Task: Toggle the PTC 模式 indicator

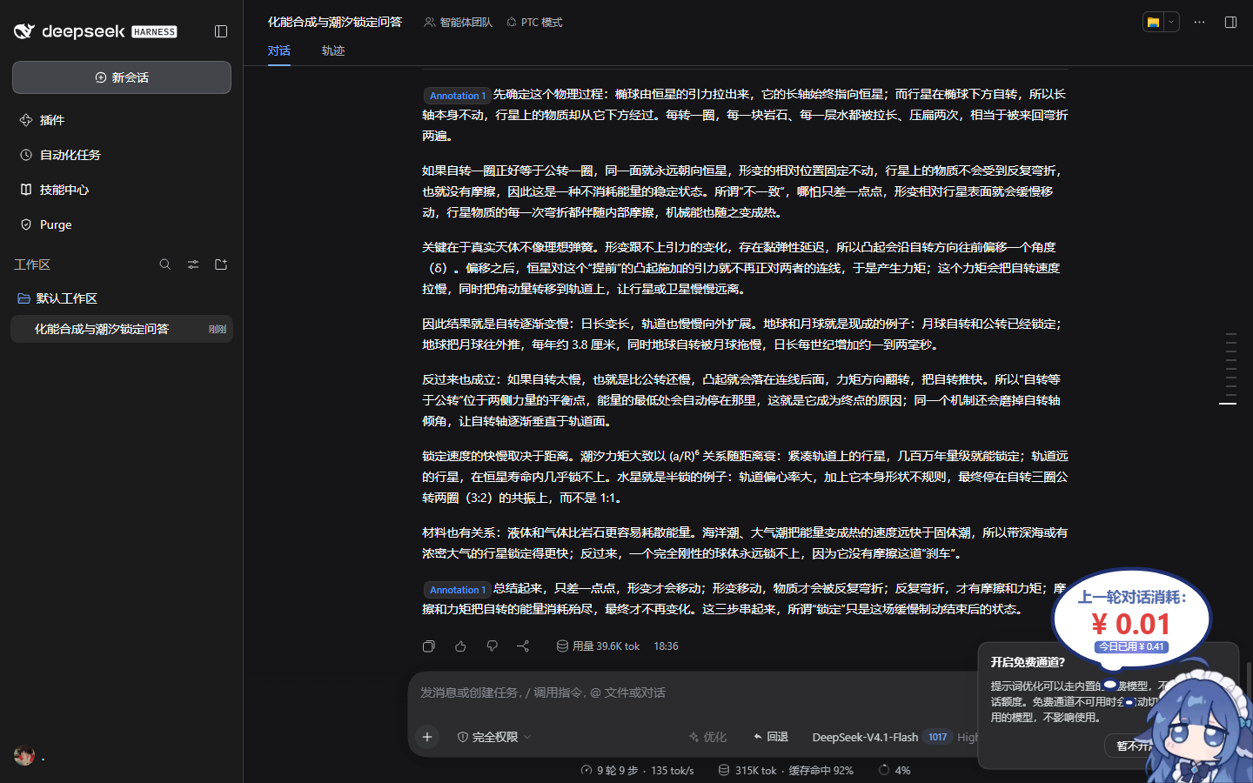Action: tap(534, 23)
